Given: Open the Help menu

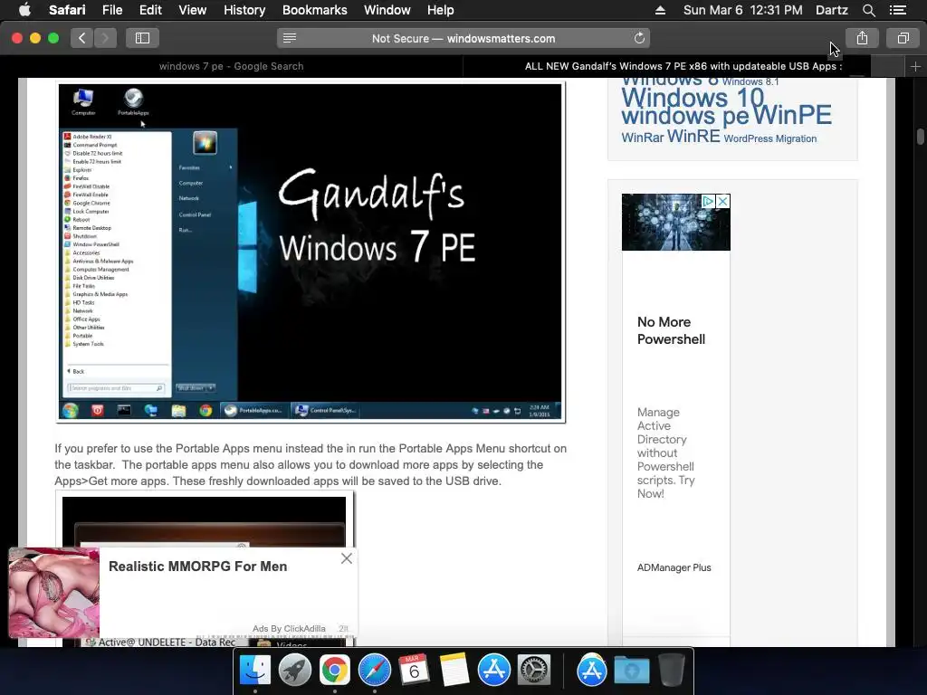Looking at the screenshot, I should coord(441,10).
